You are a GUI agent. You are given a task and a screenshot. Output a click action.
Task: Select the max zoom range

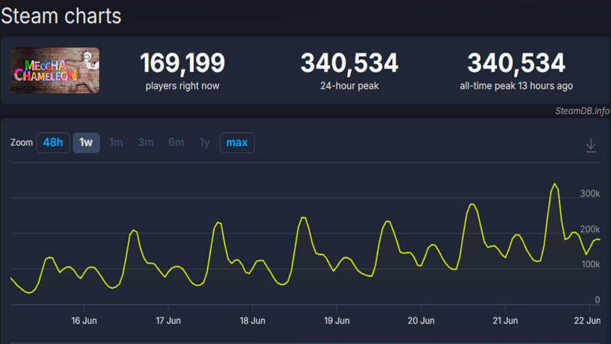[x=237, y=143]
